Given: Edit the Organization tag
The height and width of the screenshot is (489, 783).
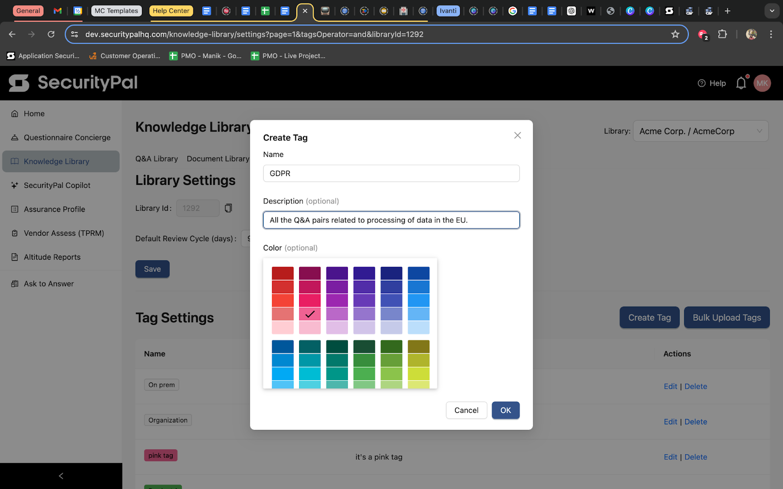Looking at the screenshot, I should tap(670, 422).
